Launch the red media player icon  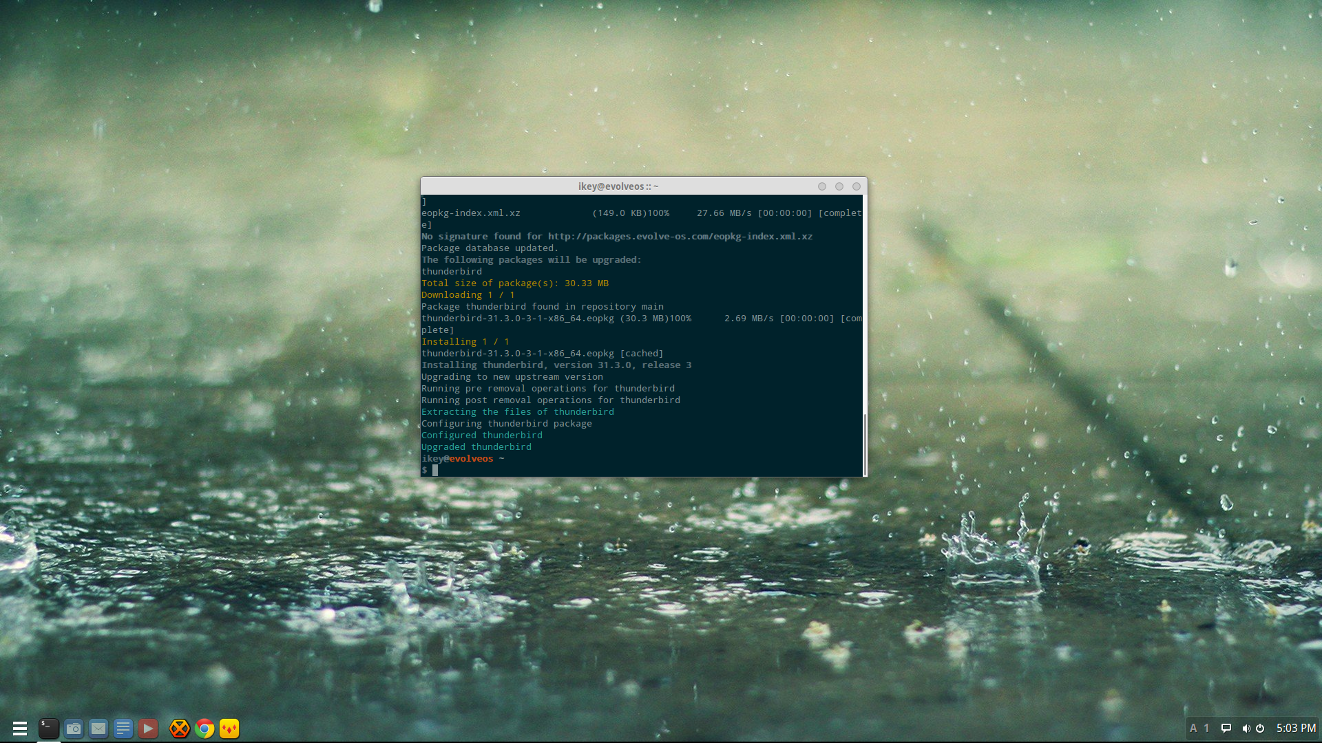pyautogui.click(x=148, y=728)
